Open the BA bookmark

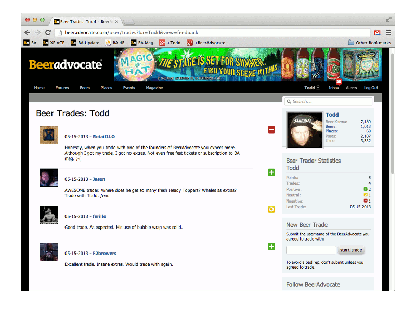click(30, 43)
